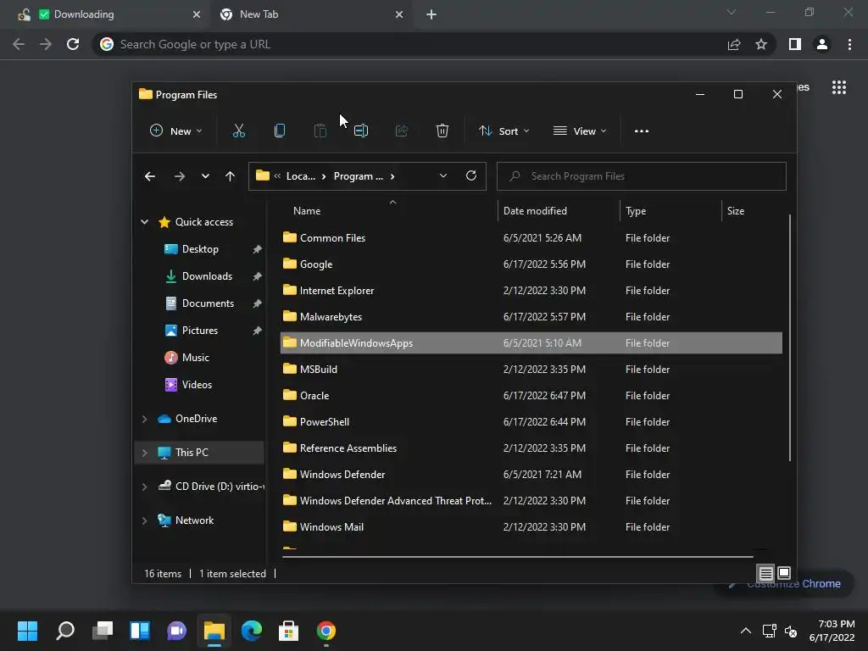Select the Oracle folder row
The height and width of the screenshot is (651, 868).
(531, 396)
